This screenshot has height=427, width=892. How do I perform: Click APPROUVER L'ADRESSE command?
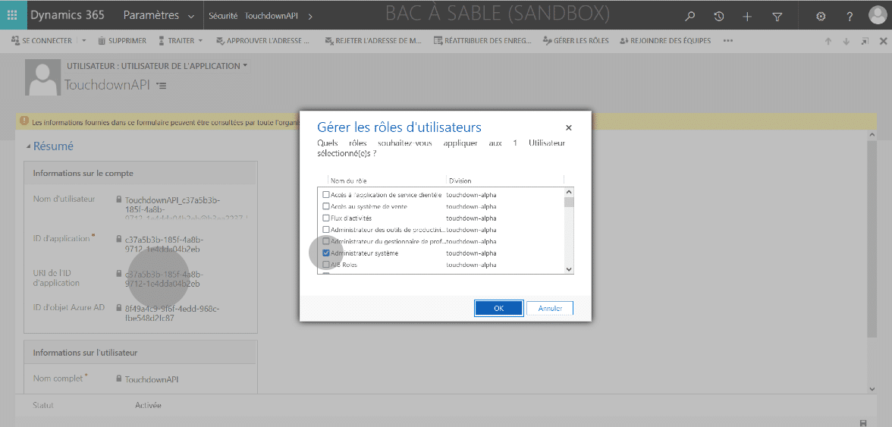point(262,40)
